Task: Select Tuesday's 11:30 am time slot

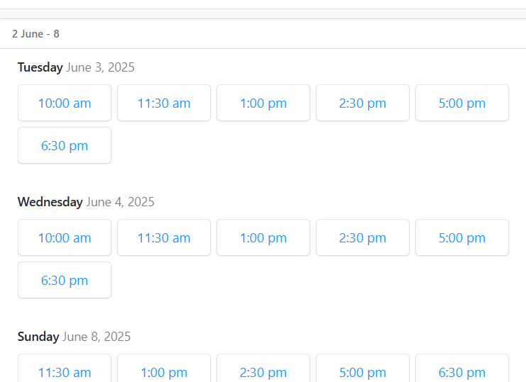Action: click(164, 103)
